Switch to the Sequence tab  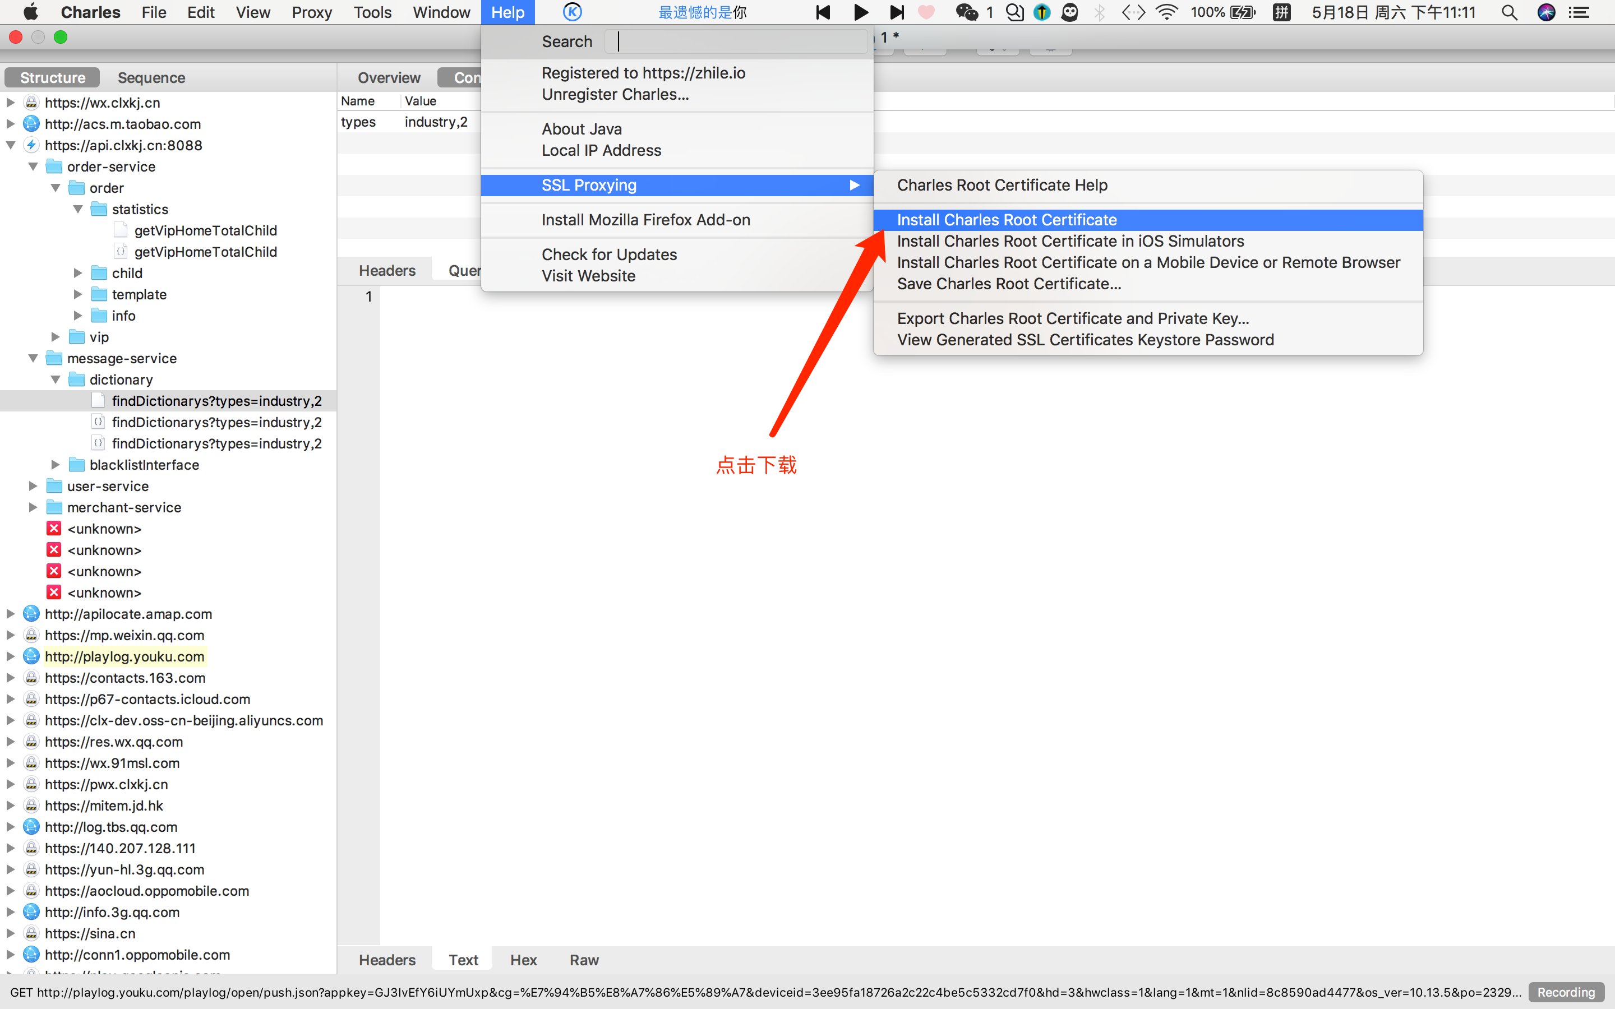pos(151,77)
